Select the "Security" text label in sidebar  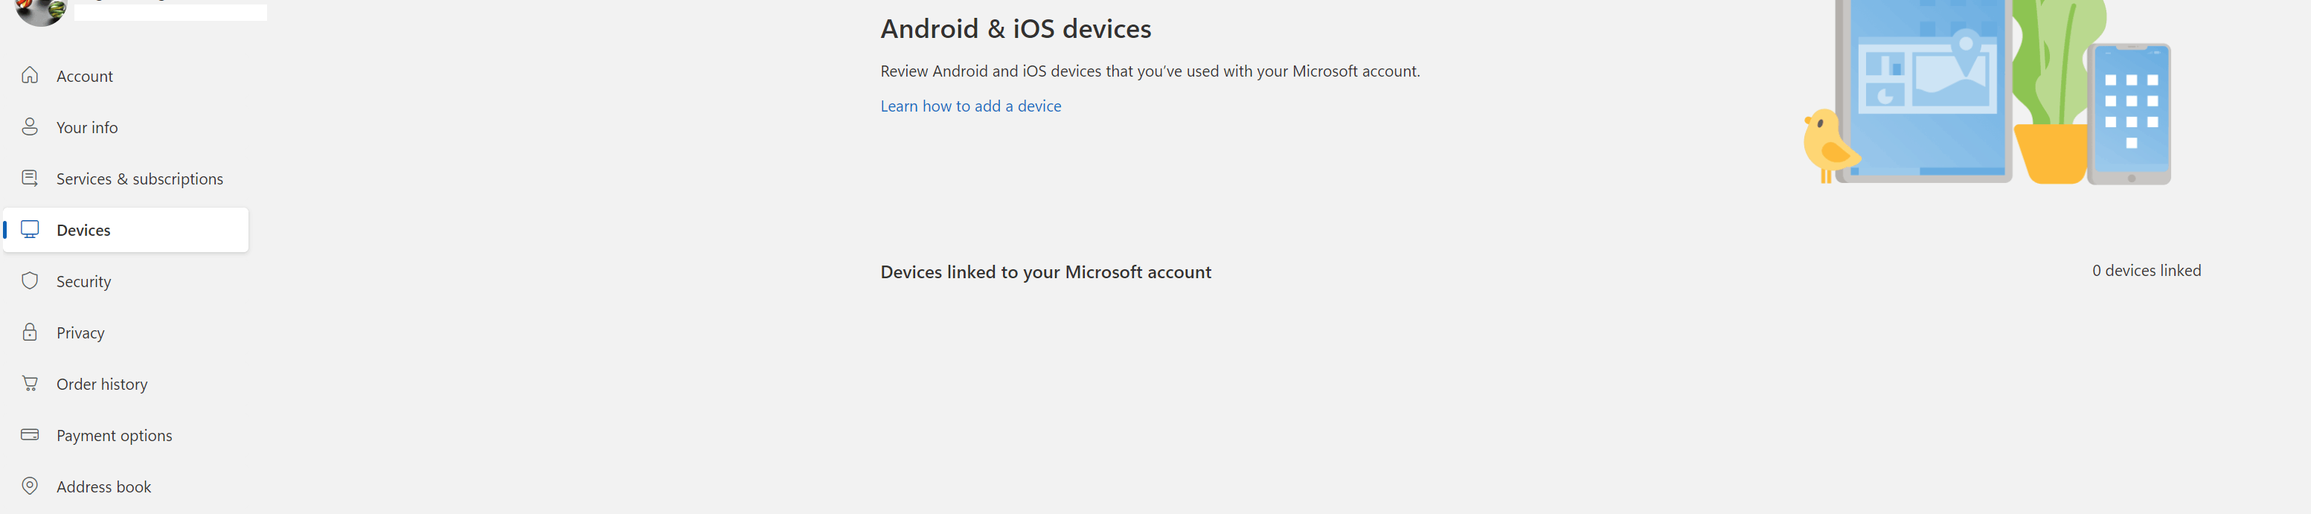coord(83,282)
